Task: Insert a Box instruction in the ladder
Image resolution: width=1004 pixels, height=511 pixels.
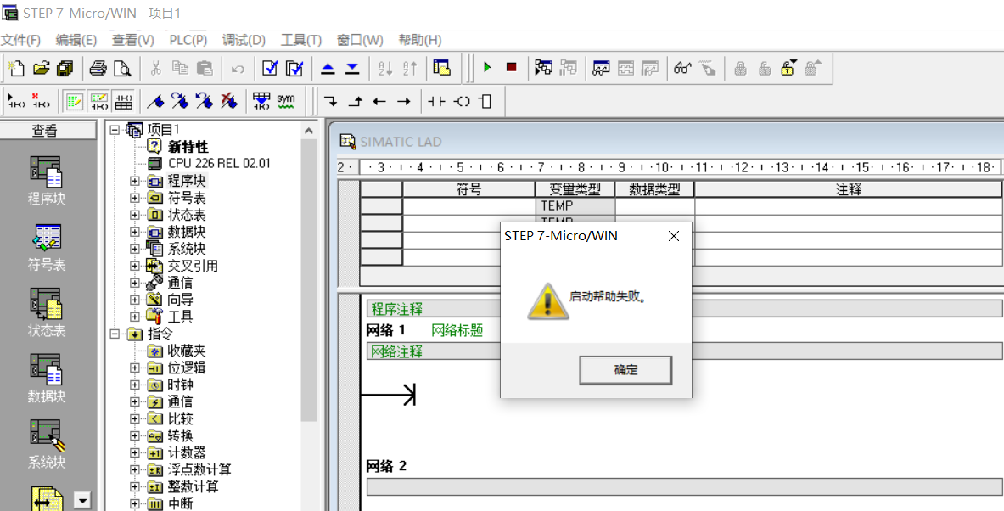Action: pos(485,101)
